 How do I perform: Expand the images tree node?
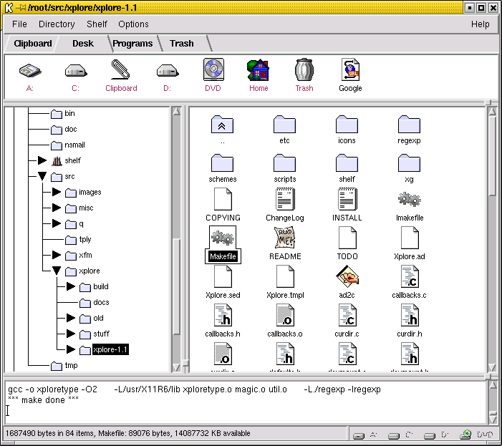point(57,192)
